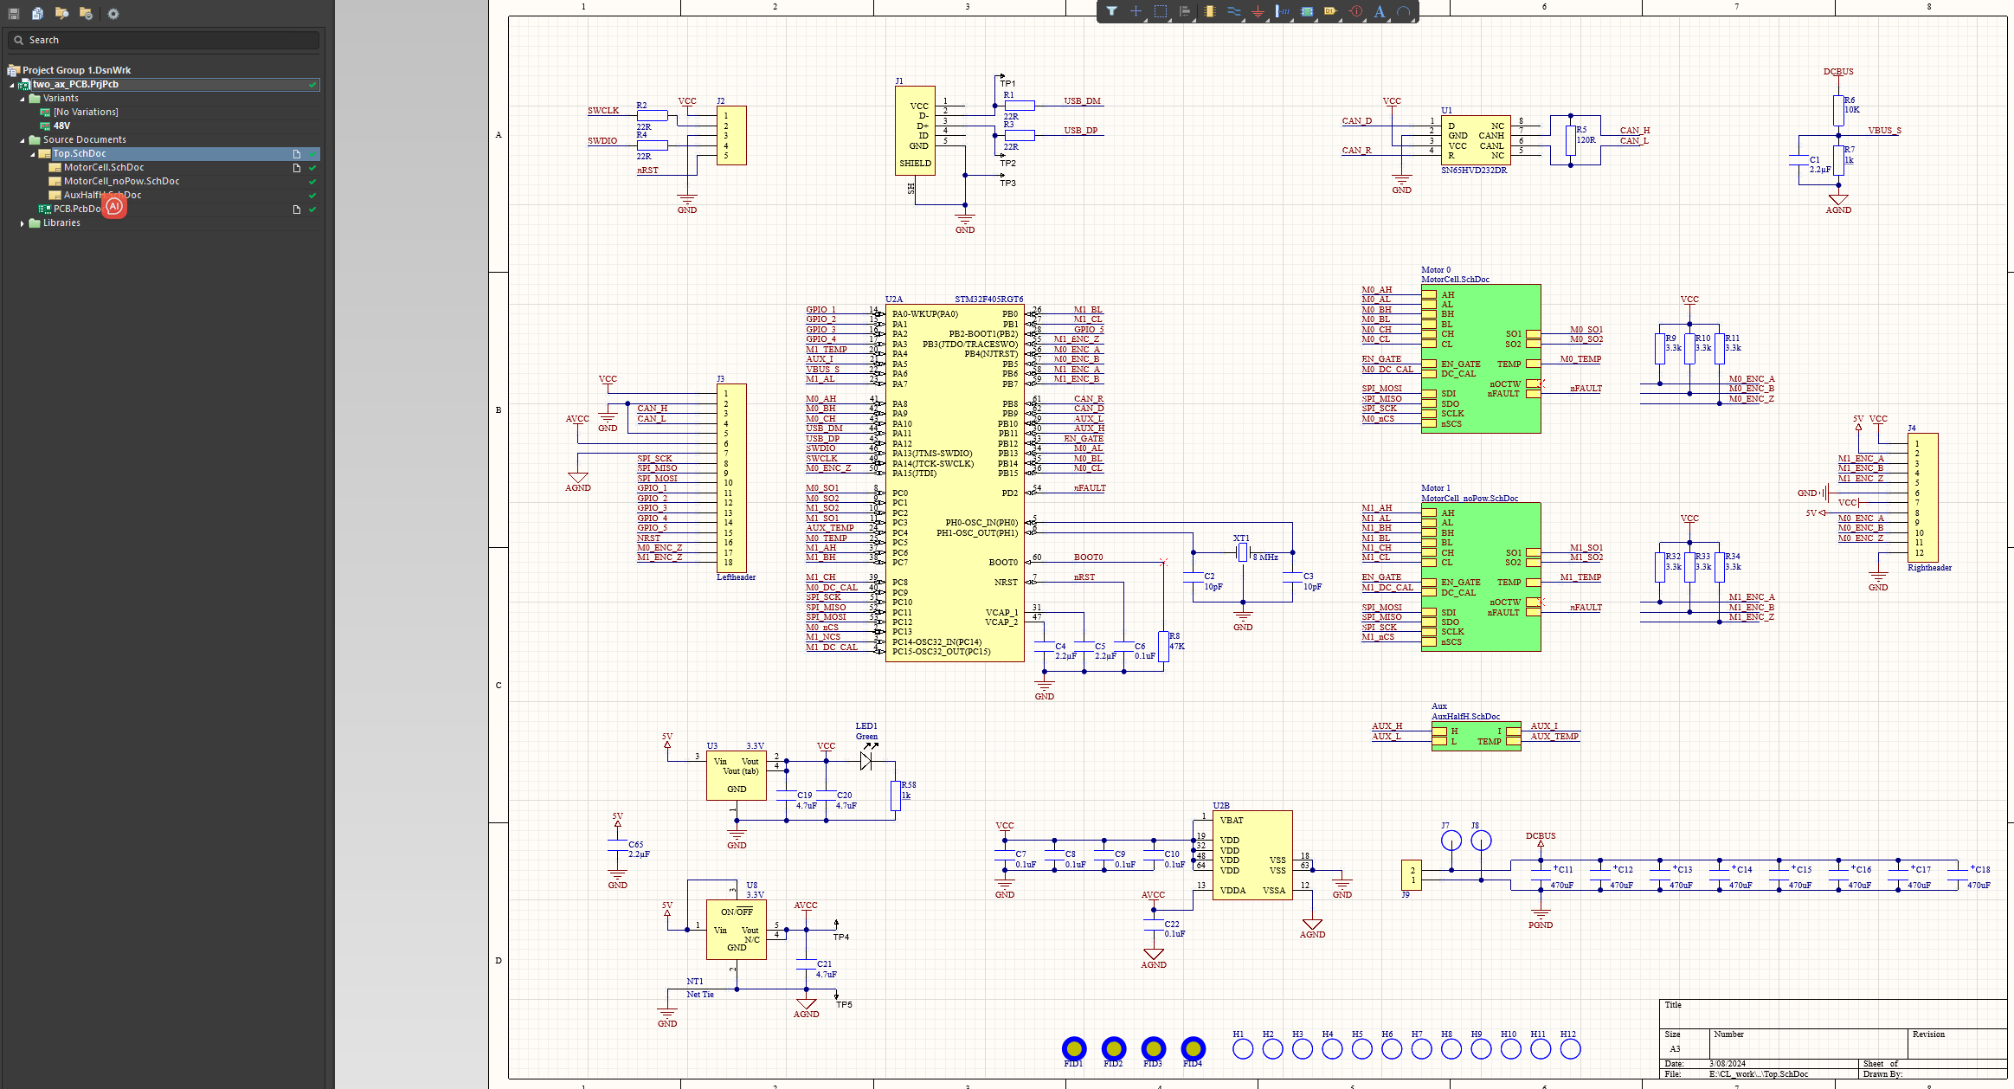Select the U8 3.3V regulator symbol
This screenshot has width=2014, height=1089.
tap(737, 930)
